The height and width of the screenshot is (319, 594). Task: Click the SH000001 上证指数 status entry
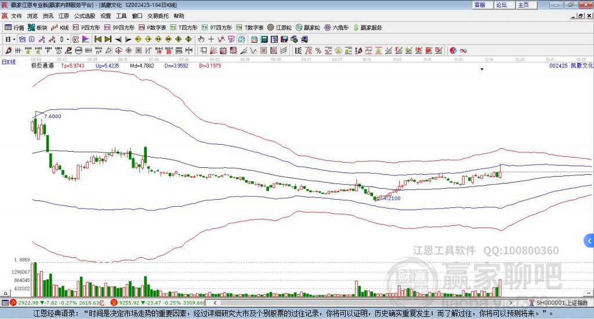[562, 302]
